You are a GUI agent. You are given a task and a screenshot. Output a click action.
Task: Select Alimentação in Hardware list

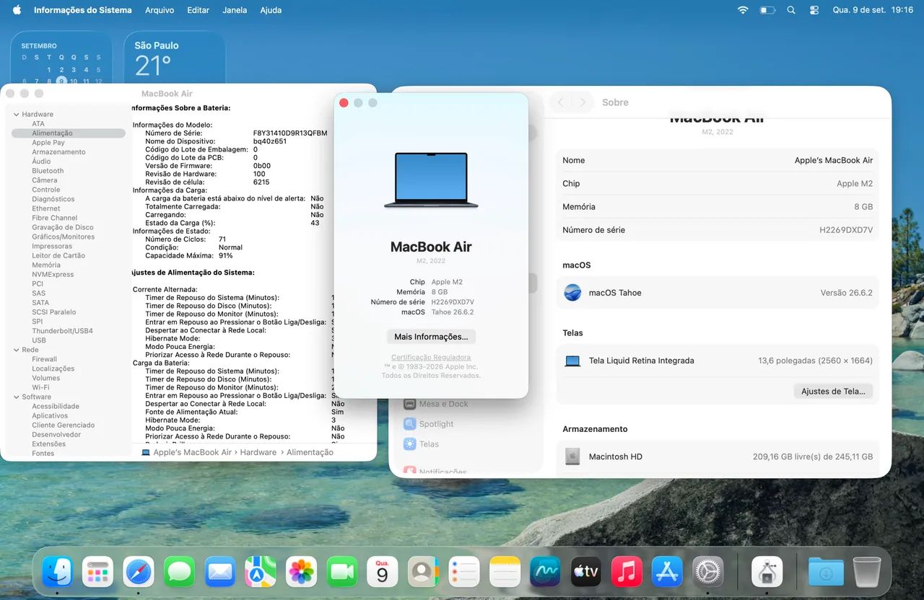69,133
